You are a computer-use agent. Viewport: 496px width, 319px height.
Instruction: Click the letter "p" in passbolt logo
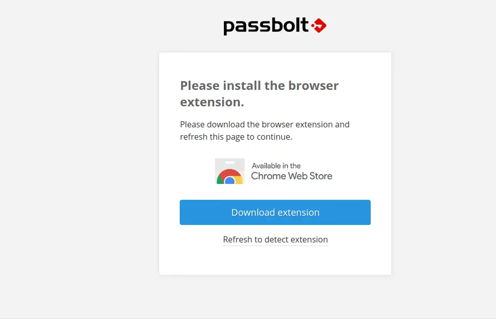(x=228, y=27)
